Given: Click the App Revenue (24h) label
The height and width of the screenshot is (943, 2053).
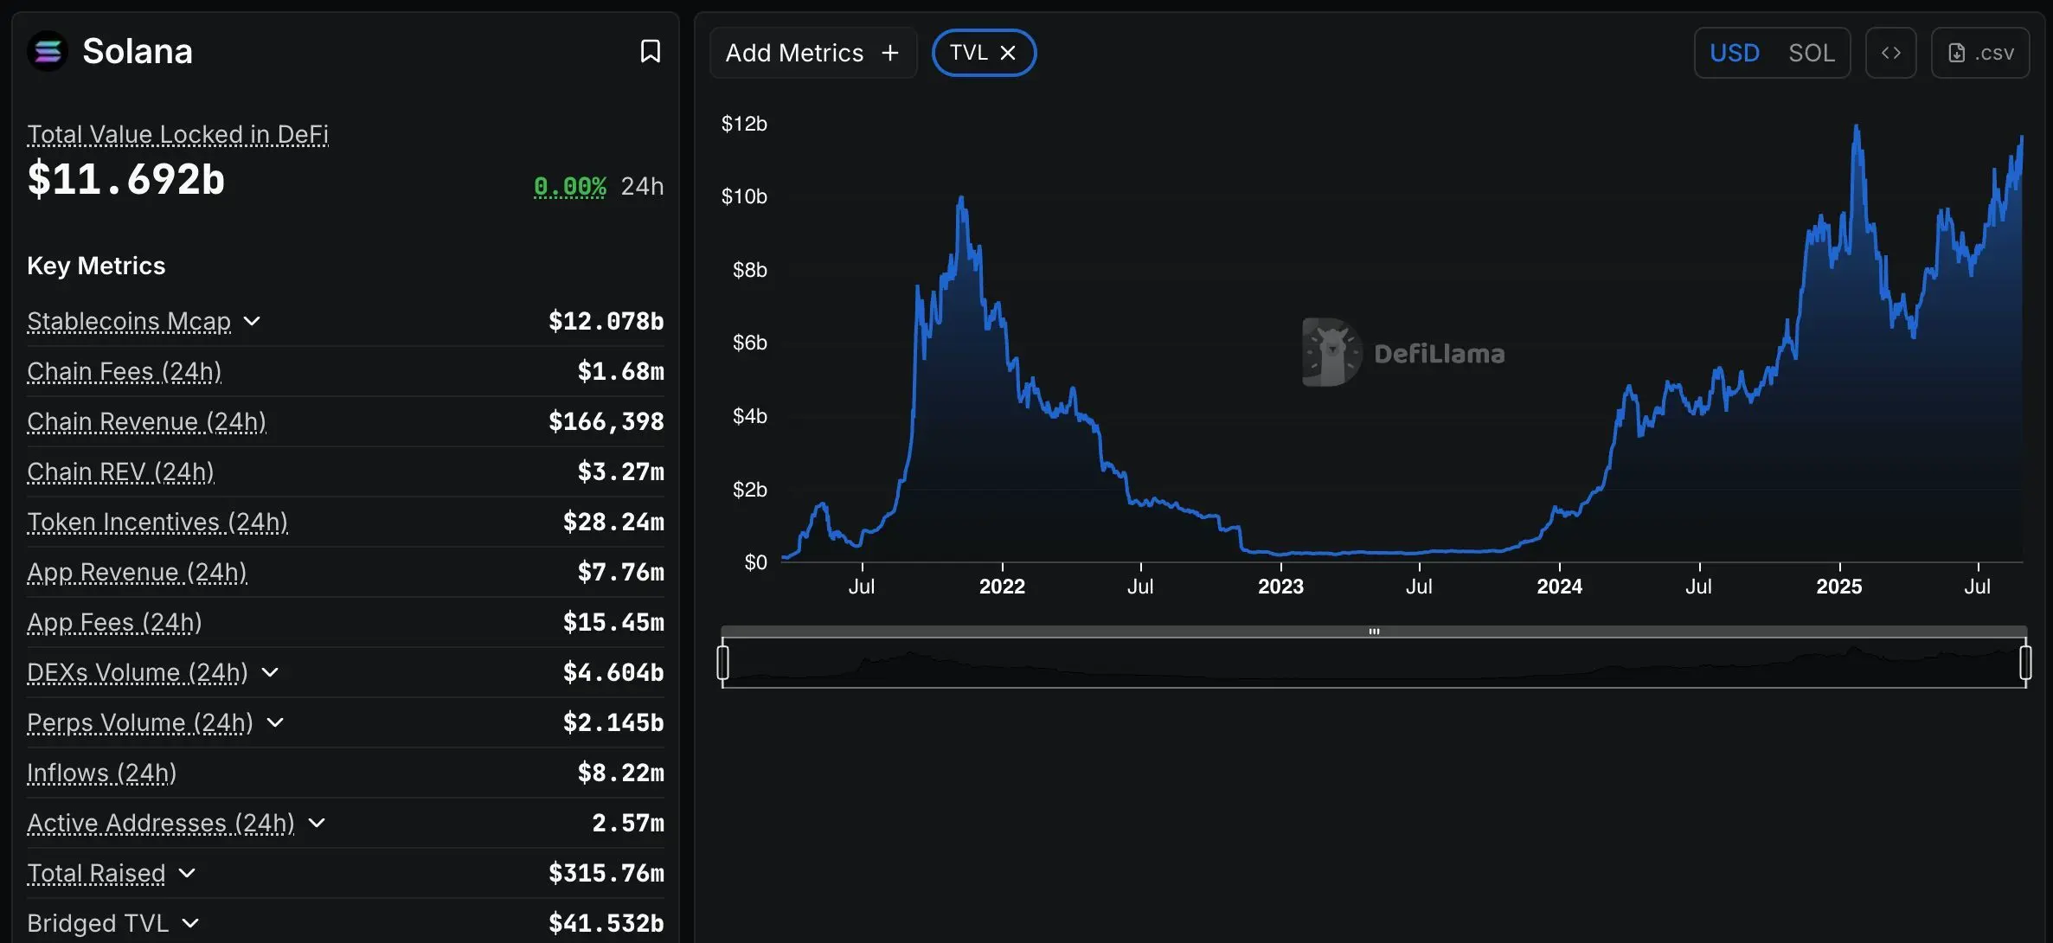Looking at the screenshot, I should [137, 572].
